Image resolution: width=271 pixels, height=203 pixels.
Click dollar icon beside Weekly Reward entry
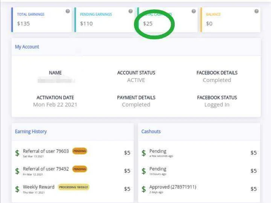pos(17,189)
